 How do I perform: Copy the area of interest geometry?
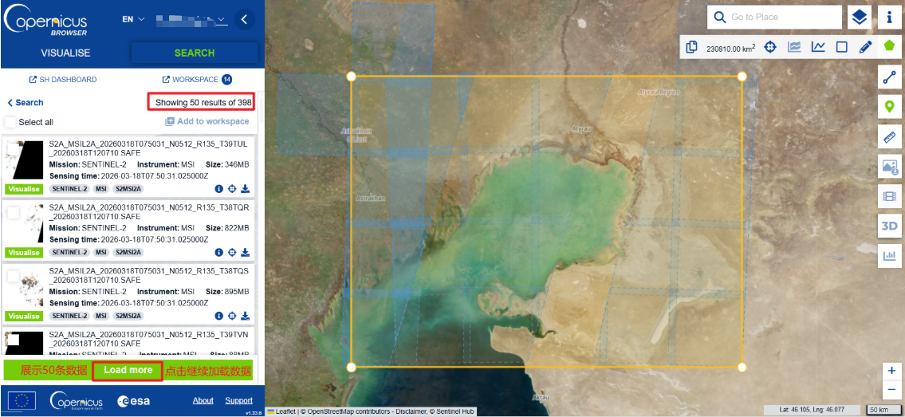[x=691, y=47]
